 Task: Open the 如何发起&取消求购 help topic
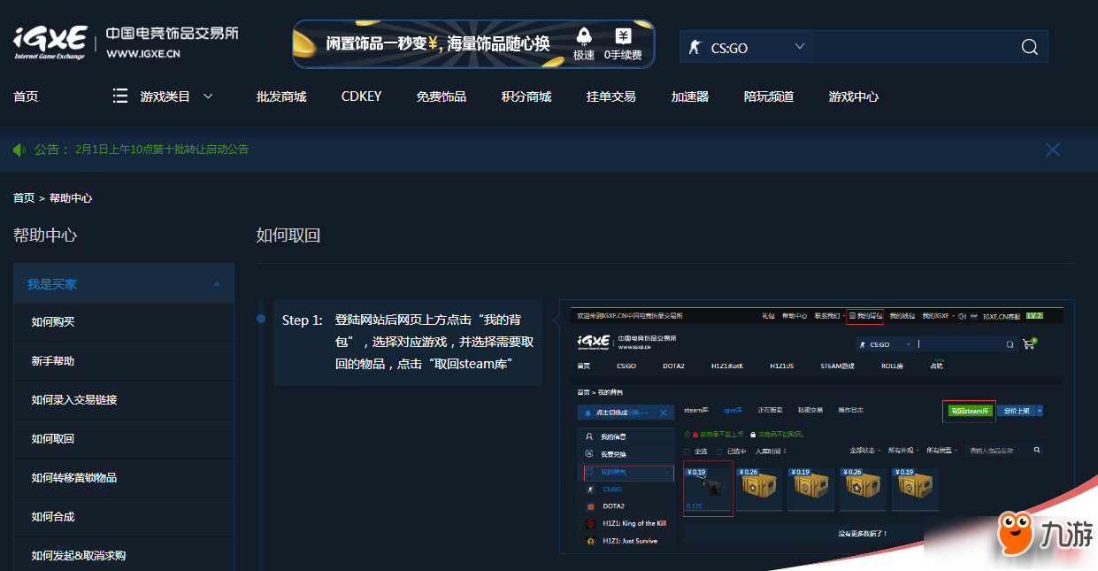[124, 556]
